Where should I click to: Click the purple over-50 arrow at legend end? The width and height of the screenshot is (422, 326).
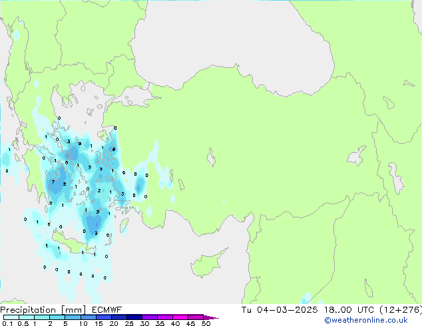tap(210, 318)
